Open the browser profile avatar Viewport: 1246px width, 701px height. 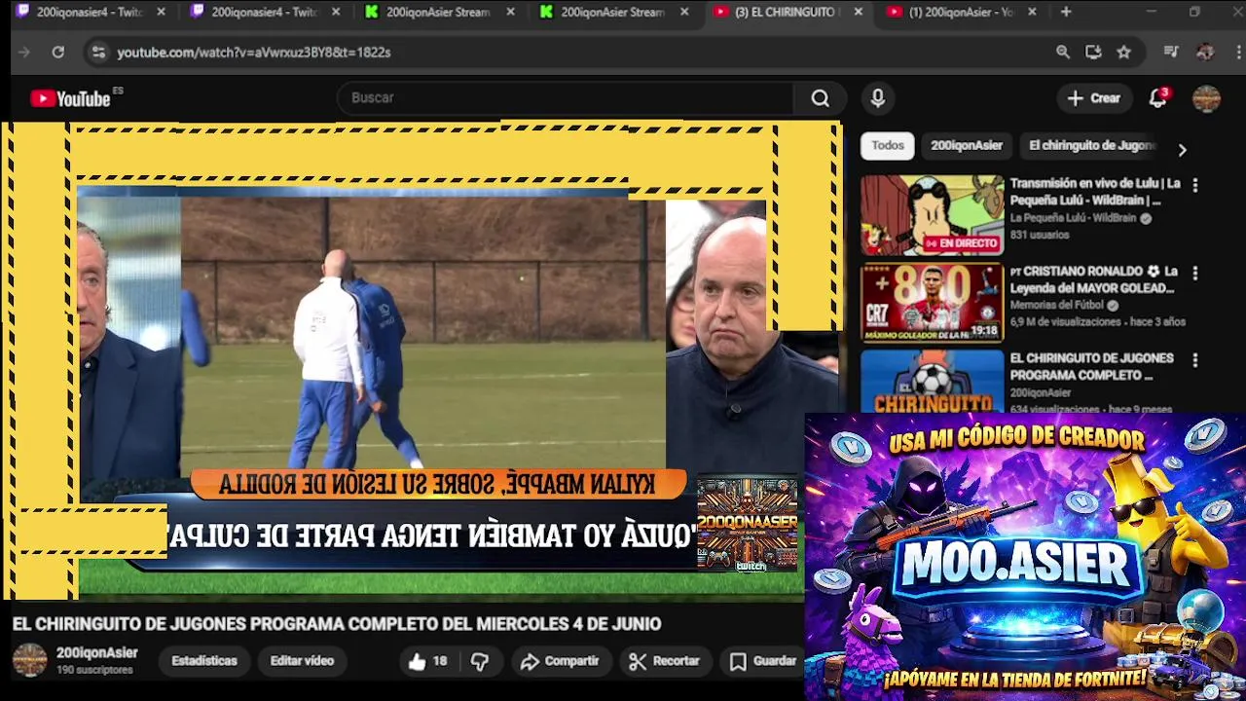1205,53
